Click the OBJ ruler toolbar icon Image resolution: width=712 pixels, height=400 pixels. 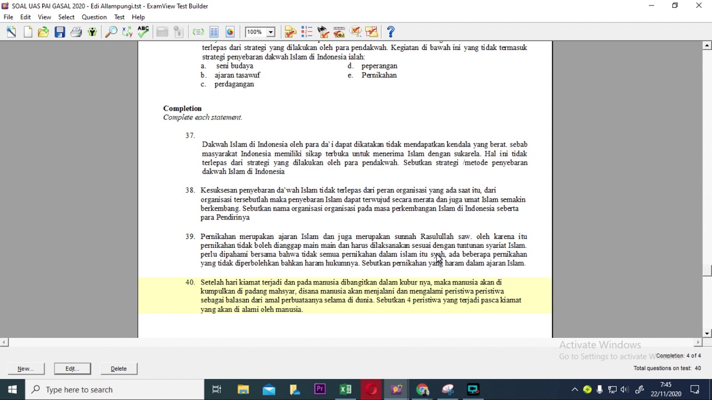(339, 32)
